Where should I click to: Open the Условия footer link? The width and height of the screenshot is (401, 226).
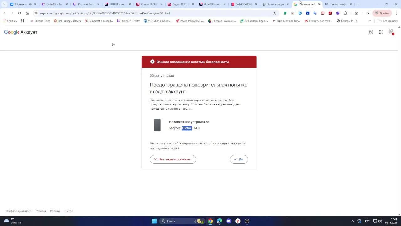click(41, 211)
